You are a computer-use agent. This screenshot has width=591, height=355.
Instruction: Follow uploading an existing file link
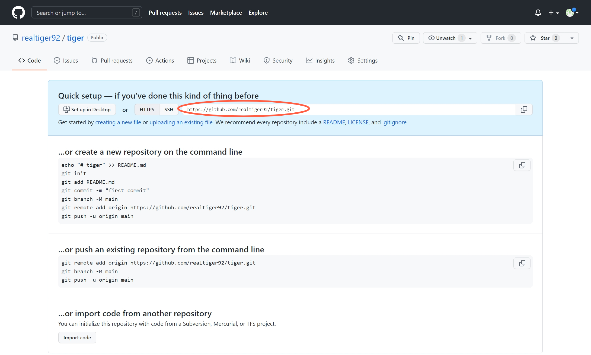pos(181,122)
